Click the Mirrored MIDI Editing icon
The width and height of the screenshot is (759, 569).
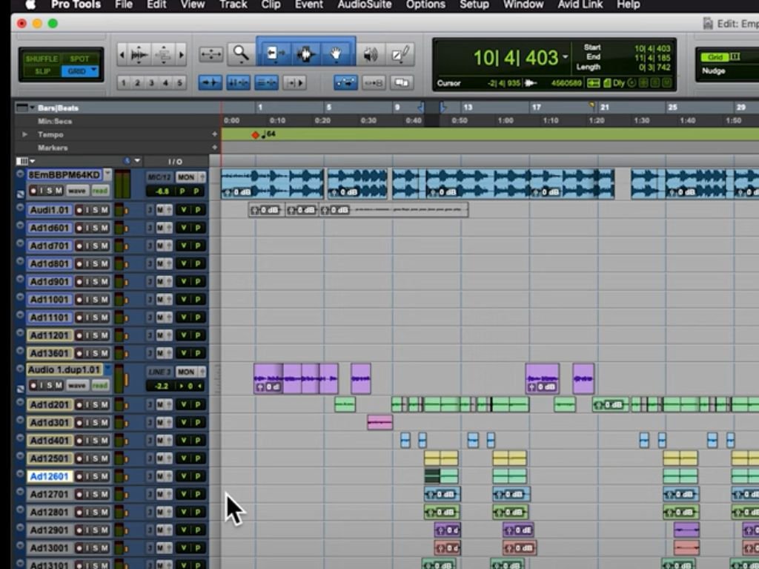[374, 83]
